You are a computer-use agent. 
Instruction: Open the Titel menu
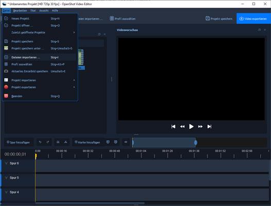point(33,11)
